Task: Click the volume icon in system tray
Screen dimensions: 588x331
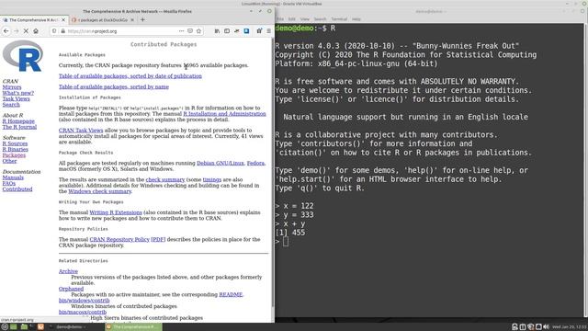Action: pyautogui.click(x=547, y=327)
